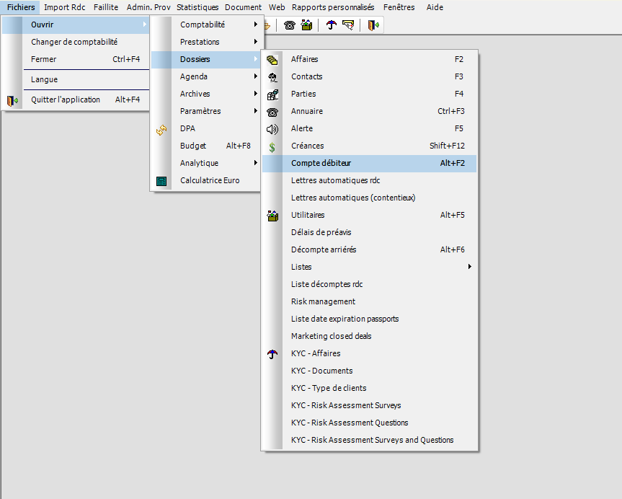Viewport: 622px width, 499px height.
Task: Click the green dollar Créances icon
Action: [272, 147]
